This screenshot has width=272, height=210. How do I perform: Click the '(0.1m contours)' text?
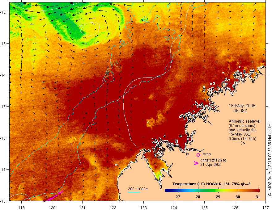click(242, 126)
